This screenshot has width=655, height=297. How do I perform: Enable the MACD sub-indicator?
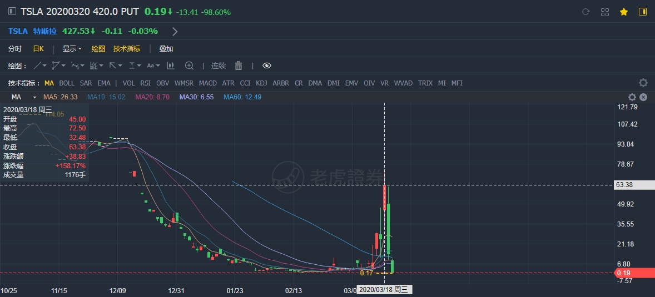(x=208, y=83)
